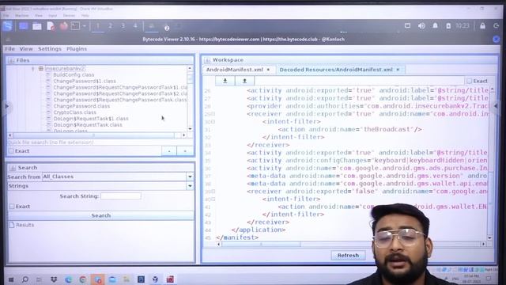Open the Strings search type dropdown

pyautogui.click(x=190, y=186)
